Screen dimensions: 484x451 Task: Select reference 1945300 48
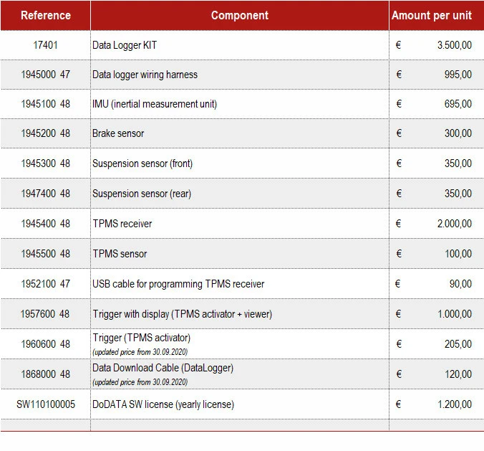point(45,163)
